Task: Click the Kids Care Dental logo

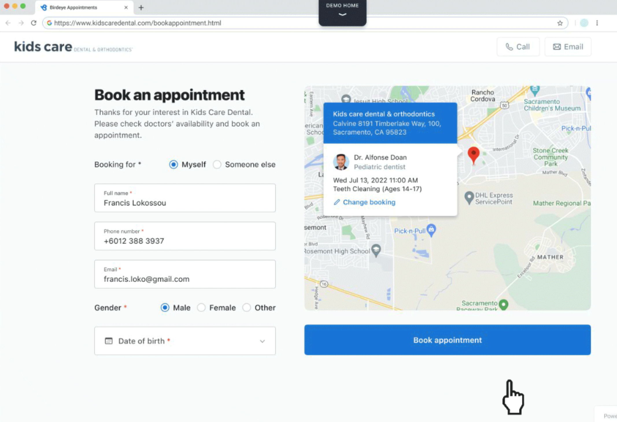Action: (x=73, y=47)
